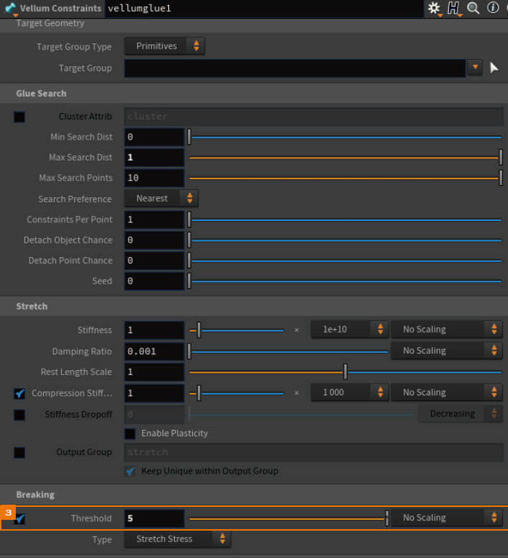Click the Seed value field
Viewport: 508px width, 558px height.
pyautogui.click(x=155, y=281)
